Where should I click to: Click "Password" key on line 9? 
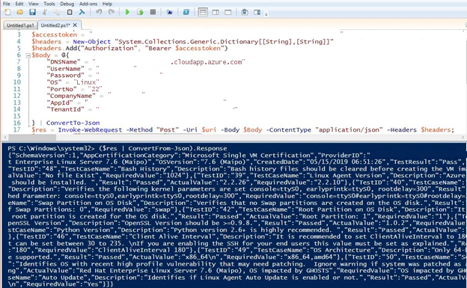pyautogui.click(x=66, y=76)
